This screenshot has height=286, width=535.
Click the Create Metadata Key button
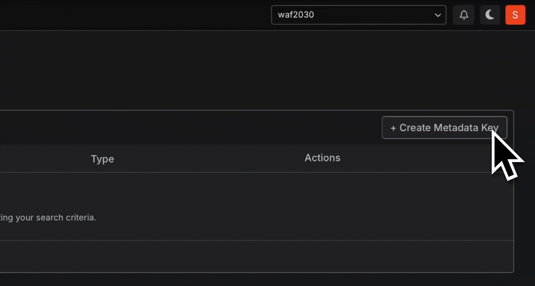tap(444, 128)
